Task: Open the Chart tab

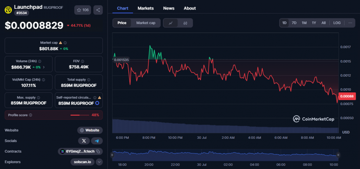Action: coord(123,8)
